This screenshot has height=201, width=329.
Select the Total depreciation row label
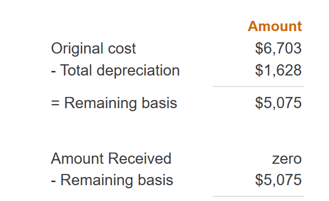pyautogui.click(x=115, y=70)
